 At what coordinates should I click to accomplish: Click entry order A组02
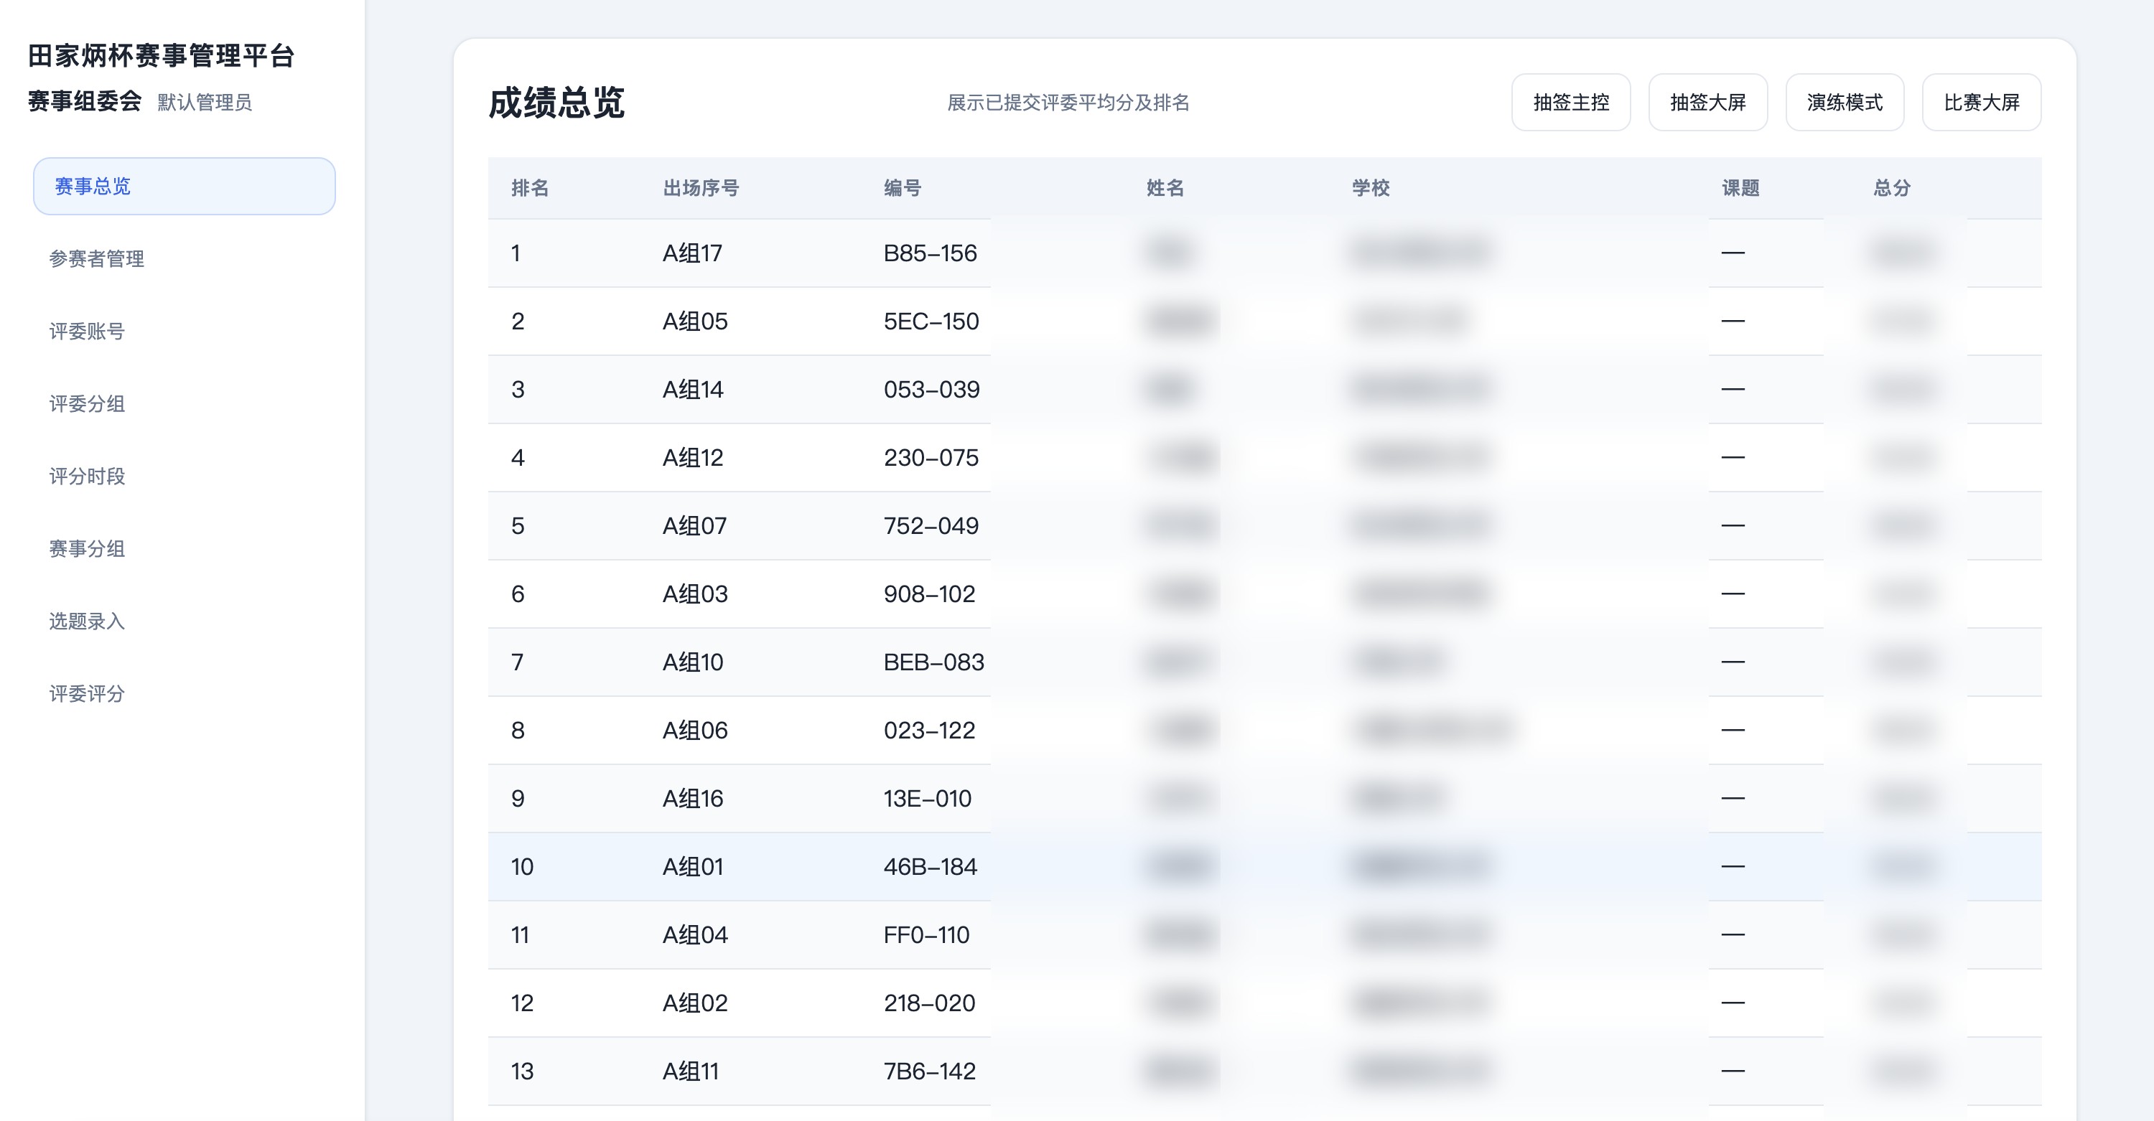pyautogui.click(x=695, y=1003)
